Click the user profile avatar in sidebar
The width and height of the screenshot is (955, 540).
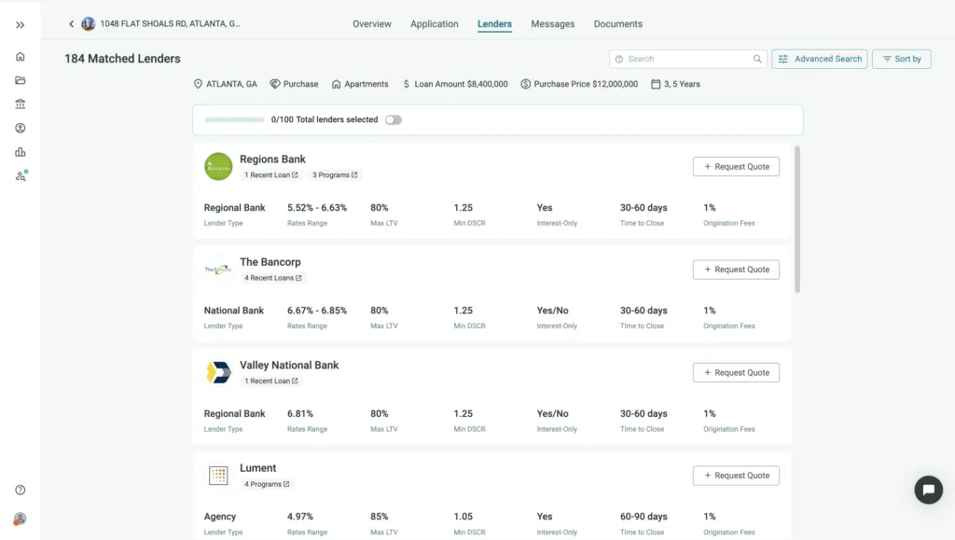[21, 519]
